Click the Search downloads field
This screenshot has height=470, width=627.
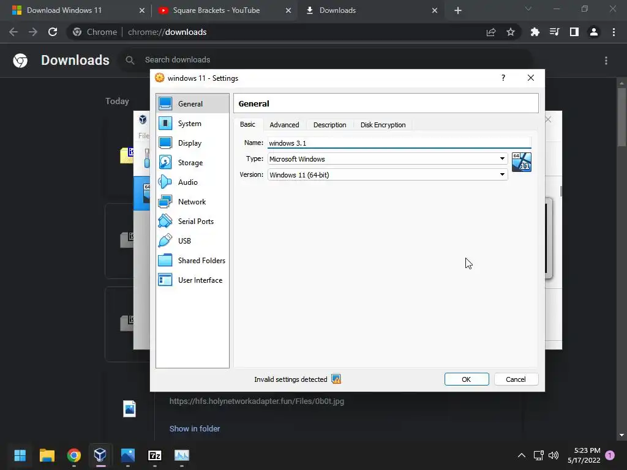325,60
